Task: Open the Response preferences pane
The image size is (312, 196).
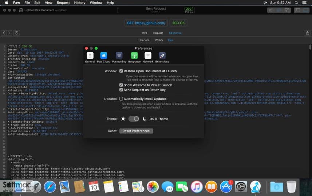Action: click(x=134, y=58)
